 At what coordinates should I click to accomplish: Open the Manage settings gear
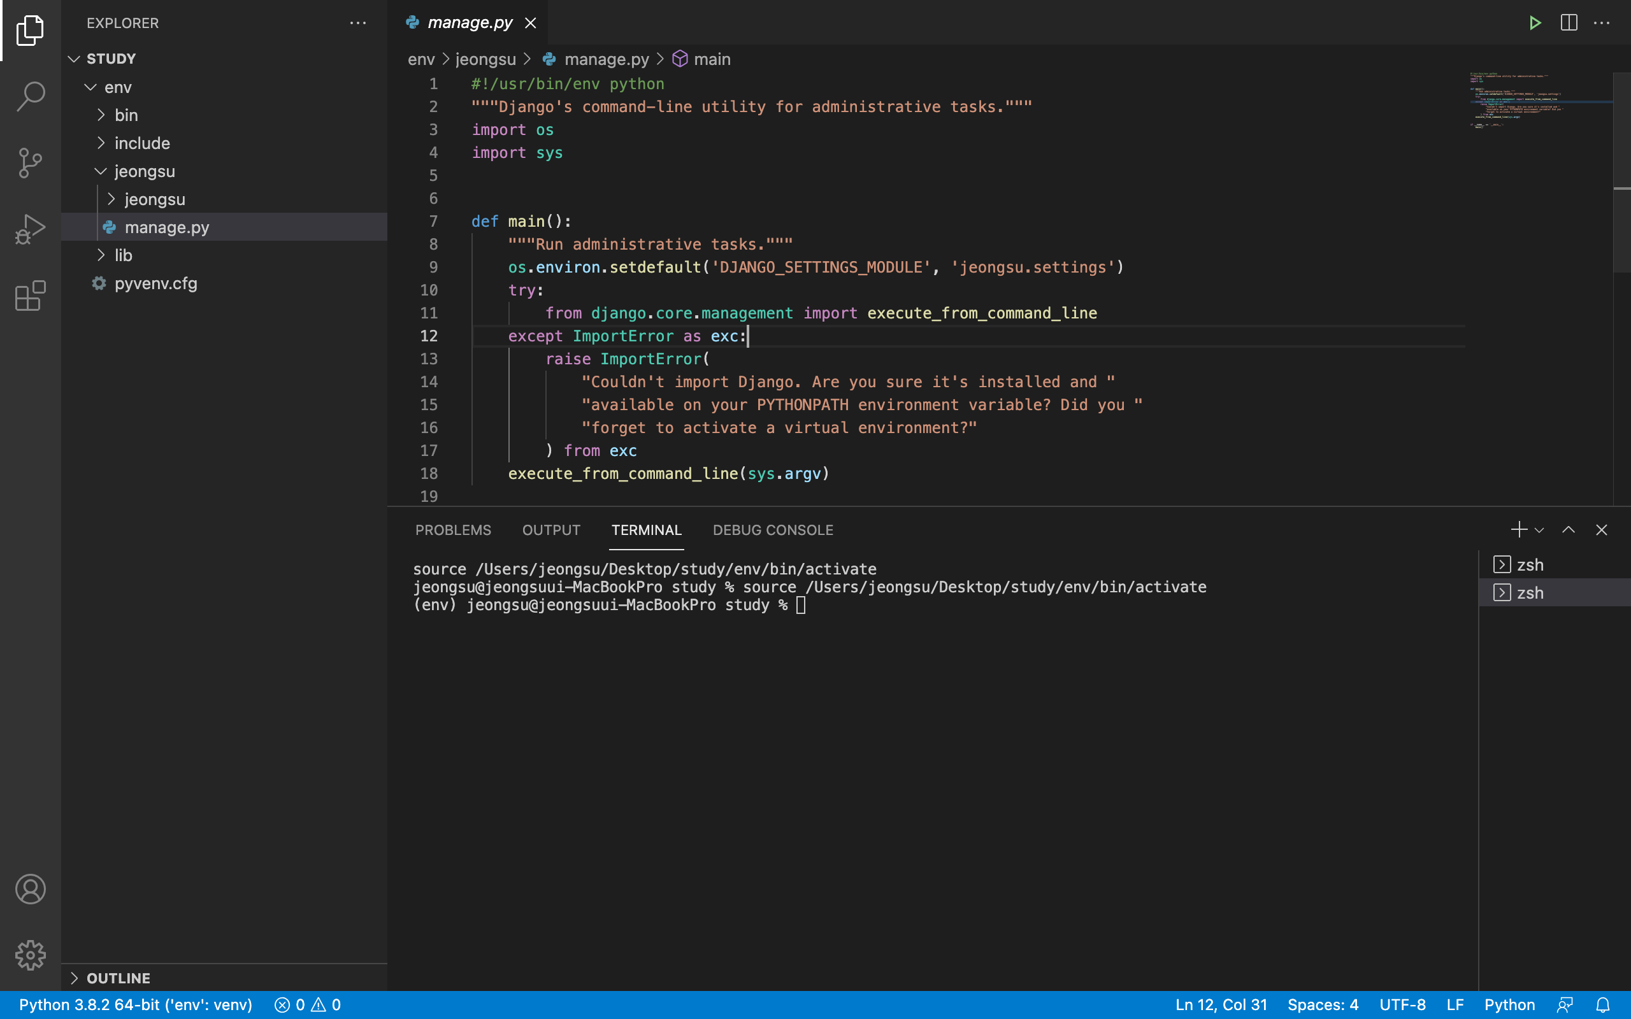pyautogui.click(x=31, y=955)
